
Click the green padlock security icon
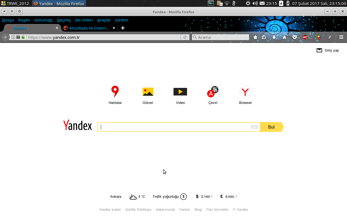(x=23, y=37)
